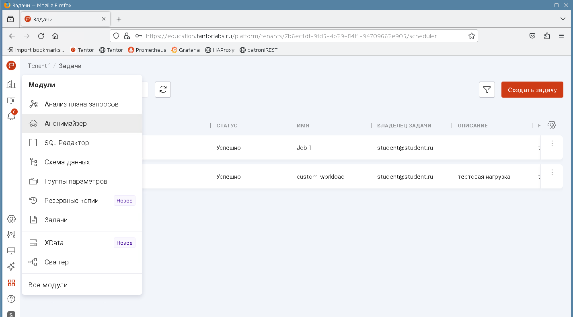Choose Резервные копии in modules list
The image size is (573, 317).
coord(72,200)
